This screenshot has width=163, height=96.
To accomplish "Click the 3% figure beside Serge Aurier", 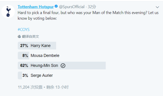I will tap(25, 76).
